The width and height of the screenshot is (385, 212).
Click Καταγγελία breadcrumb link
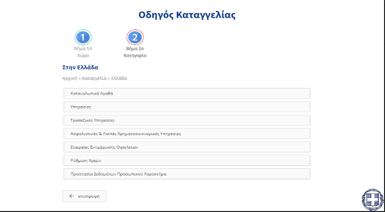point(94,78)
